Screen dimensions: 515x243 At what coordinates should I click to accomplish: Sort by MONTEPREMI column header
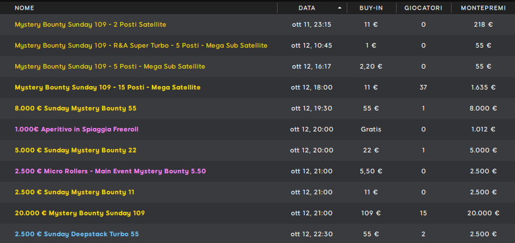(x=483, y=8)
